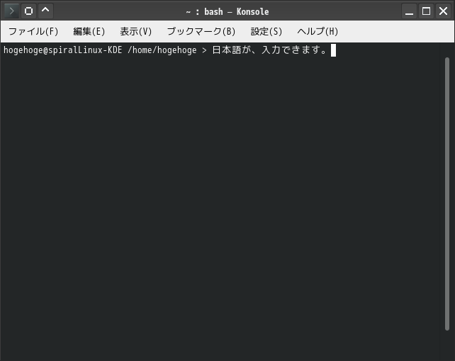The image size is (455, 361).
Task: Click the keep-above arrow icon in title bar
Action: click(45, 11)
